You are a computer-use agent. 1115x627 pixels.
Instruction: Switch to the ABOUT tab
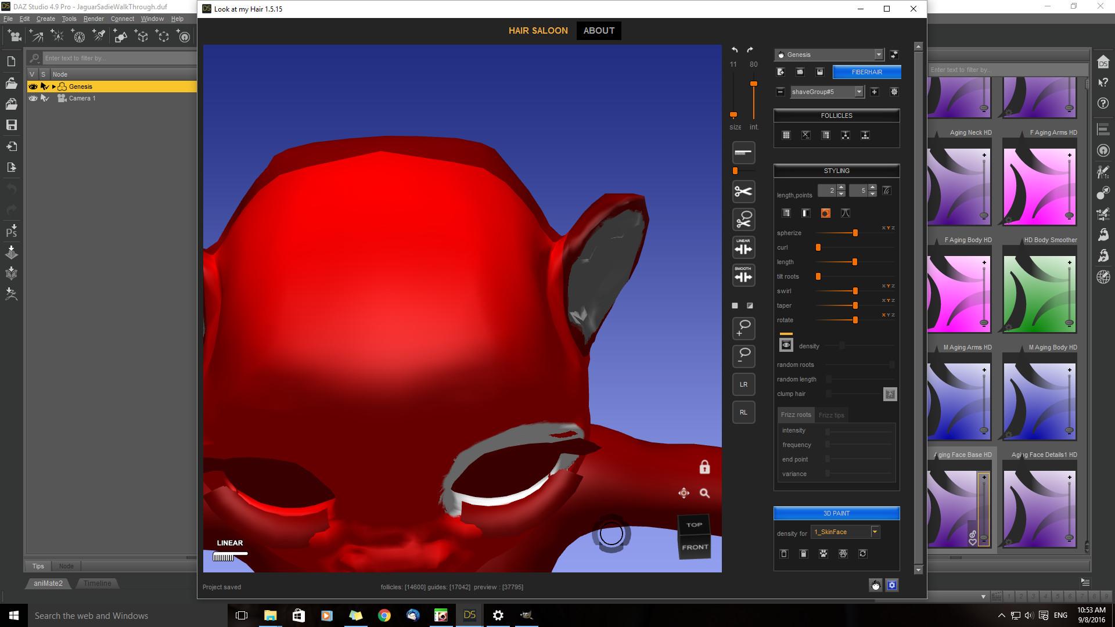coord(599,31)
